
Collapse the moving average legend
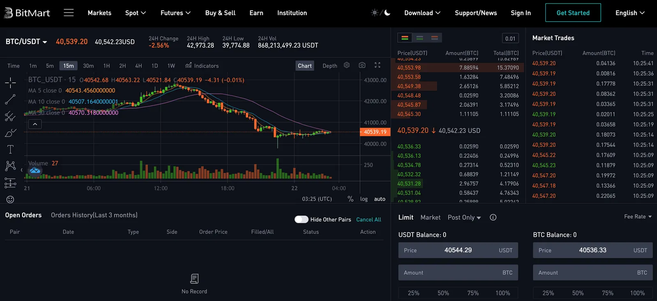click(x=35, y=124)
